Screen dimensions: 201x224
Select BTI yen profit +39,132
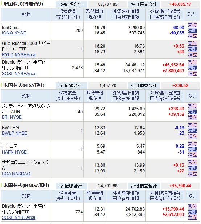176,114
